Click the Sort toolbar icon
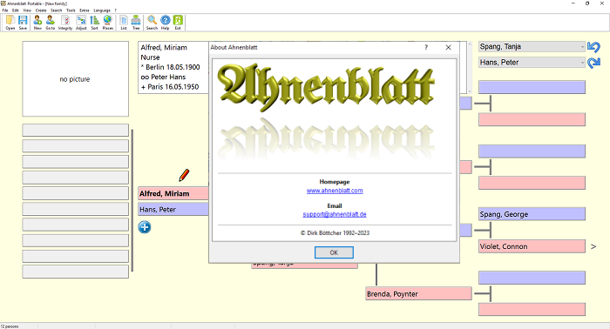Image resolution: width=610 pixels, height=329 pixels. point(94,22)
